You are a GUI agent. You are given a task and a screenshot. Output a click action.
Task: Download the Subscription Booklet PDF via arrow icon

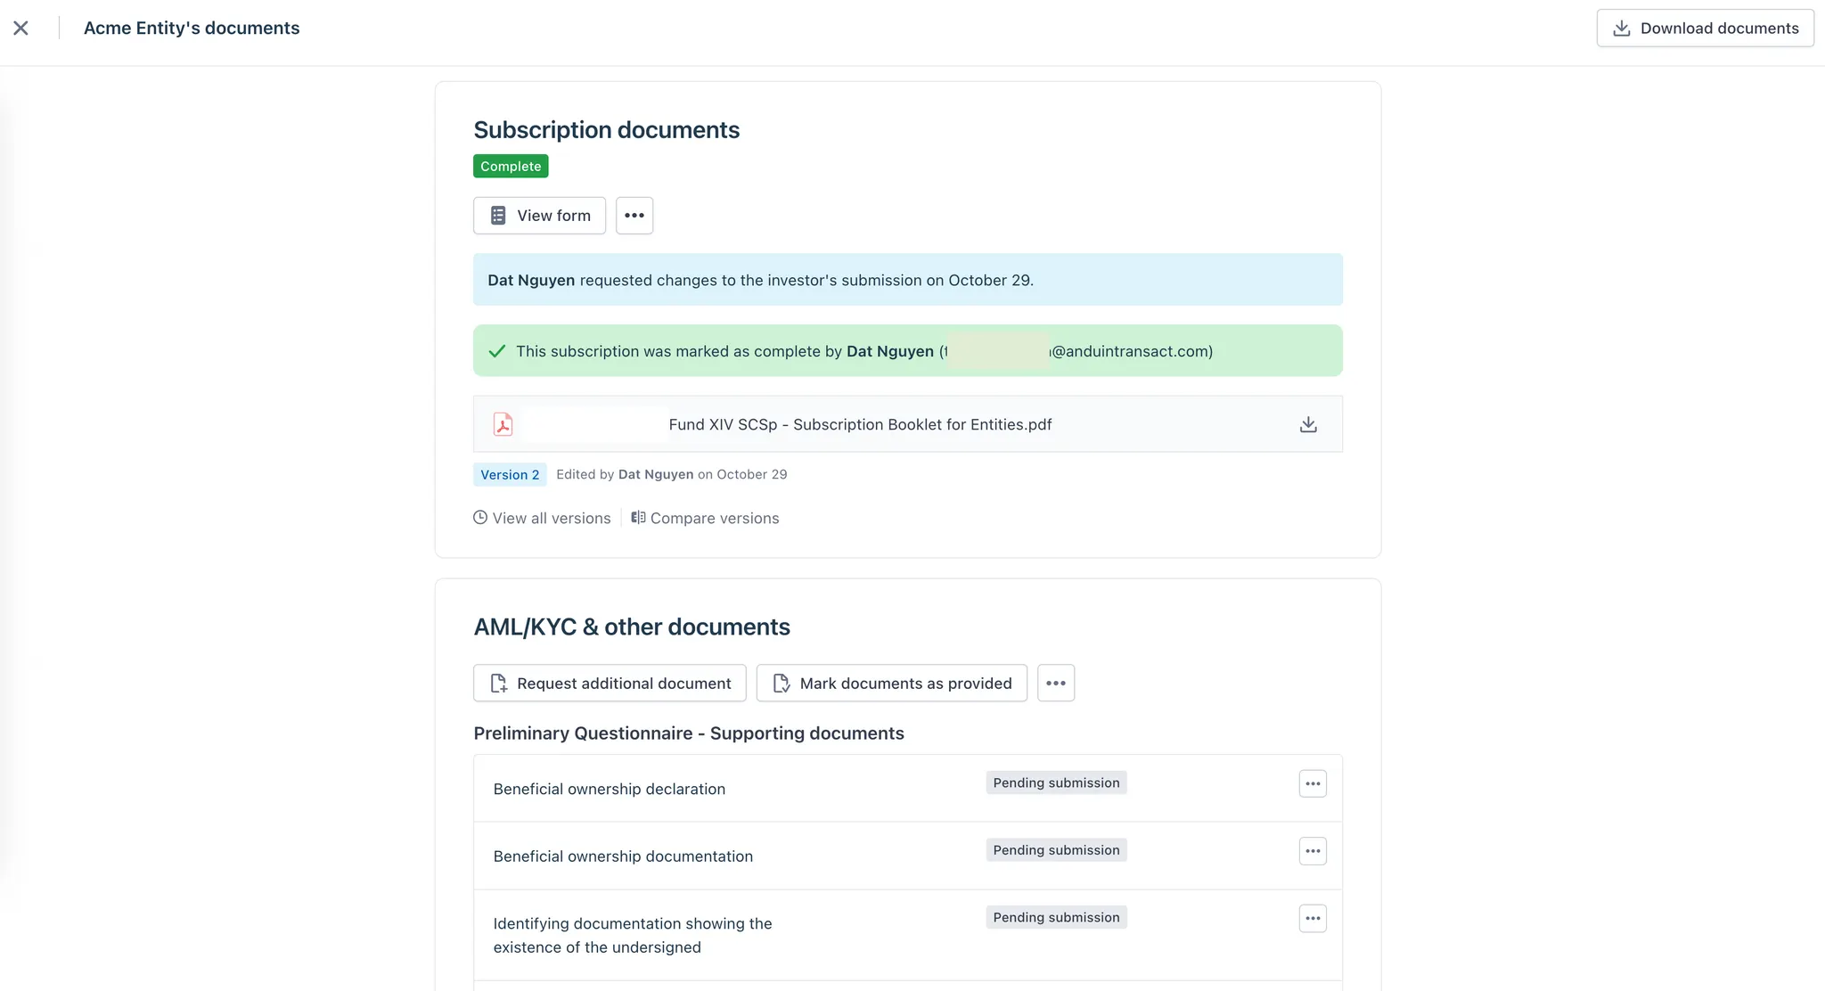[x=1307, y=424]
